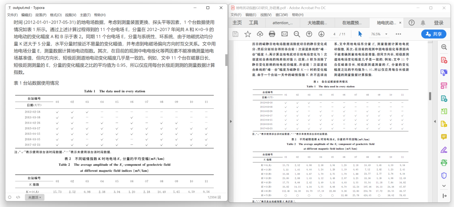Choose the selection arrow tool in Acrobat
454x207 pixels.
point(360,34)
